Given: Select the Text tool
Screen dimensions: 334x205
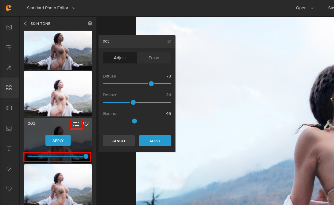Looking at the screenshot, I should click(9, 148).
